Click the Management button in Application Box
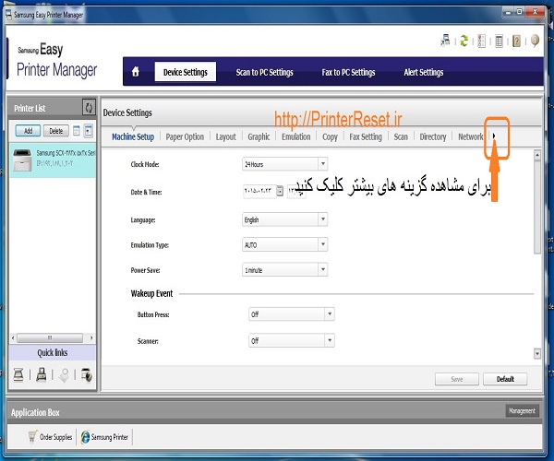This screenshot has width=554, height=461. point(522,411)
